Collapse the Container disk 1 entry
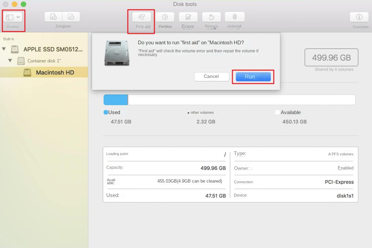 pyautogui.click(x=10, y=61)
